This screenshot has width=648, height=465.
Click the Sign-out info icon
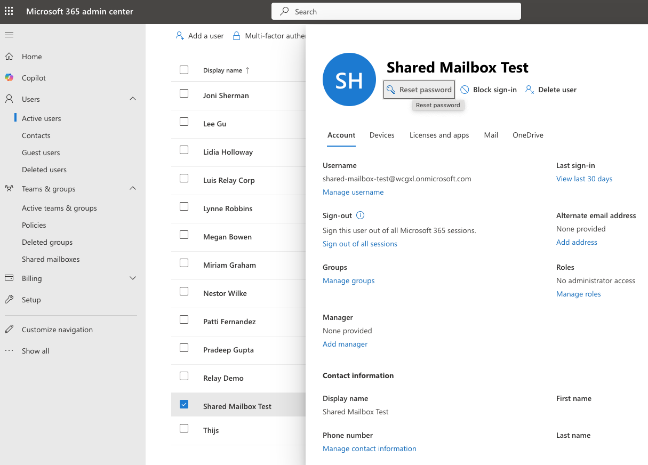coord(360,215)
